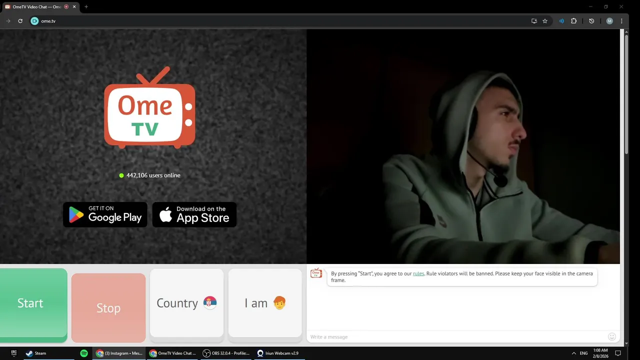
Task: Click the blue media/sound extension icon
Action: pos(561,21)
